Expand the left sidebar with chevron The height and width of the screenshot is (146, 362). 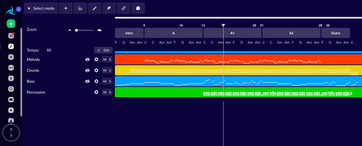coord(18,9)
